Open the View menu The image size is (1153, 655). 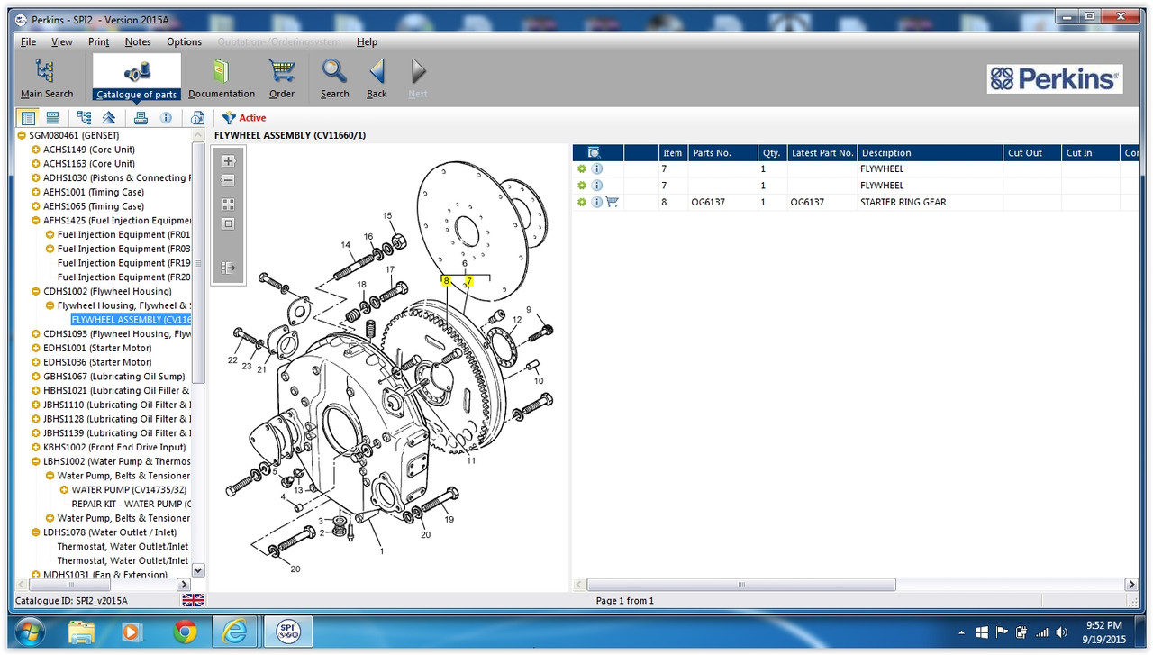[62, 41]
